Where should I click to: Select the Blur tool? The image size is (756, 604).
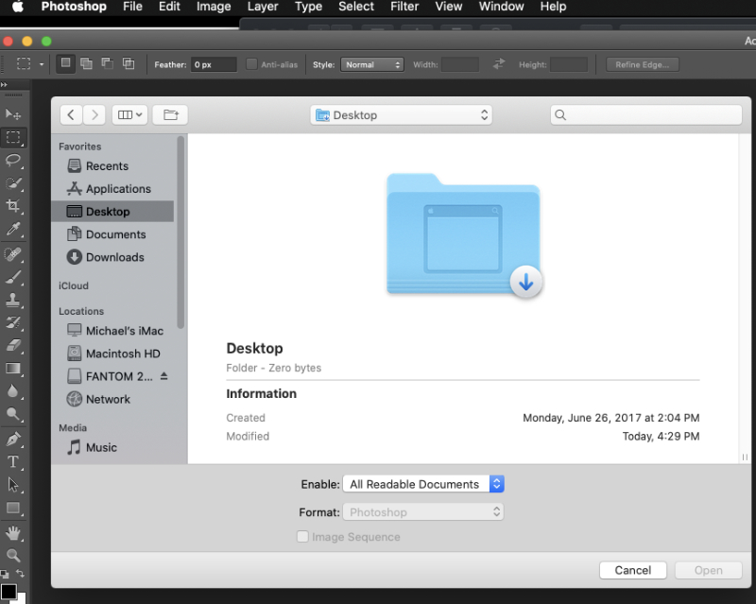13,391
